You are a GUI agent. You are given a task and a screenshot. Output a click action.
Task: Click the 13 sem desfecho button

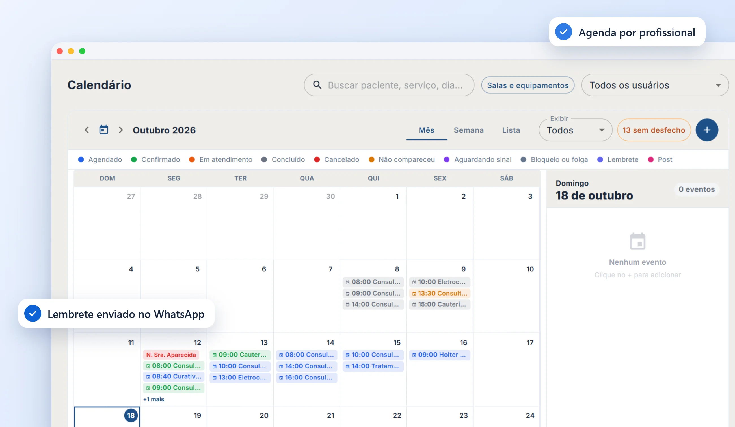pos(654,130)
